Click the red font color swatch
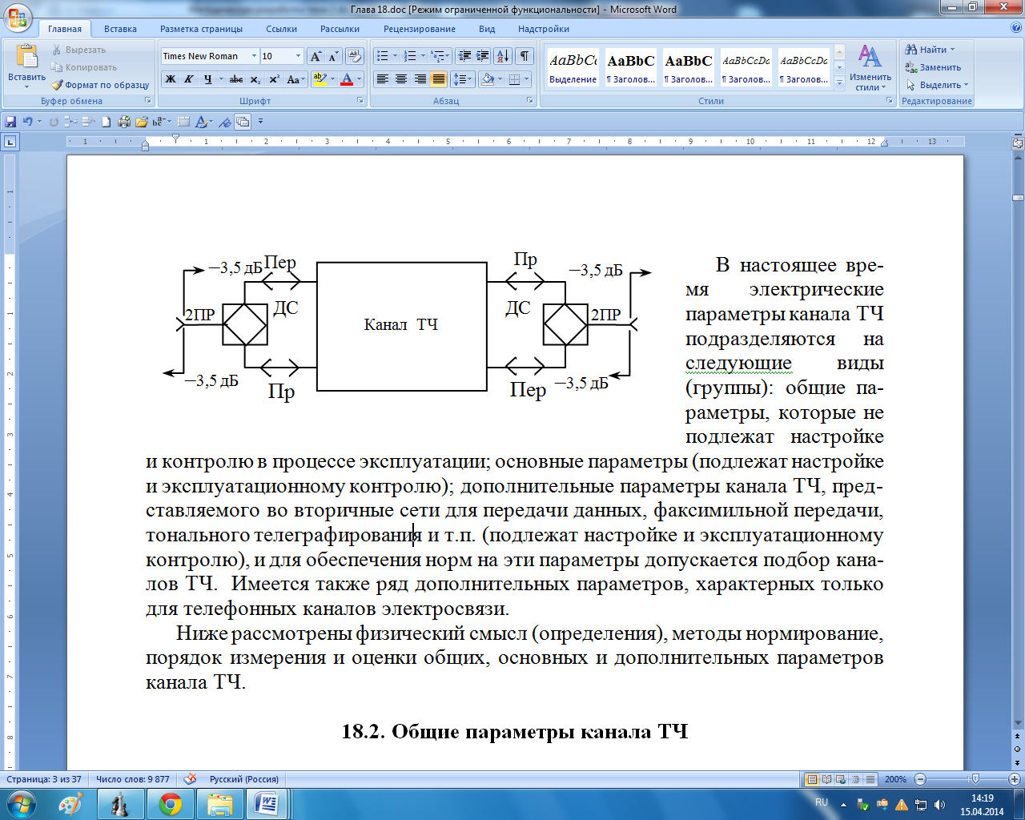1025x820 pixels. click(x=347, y=79)
